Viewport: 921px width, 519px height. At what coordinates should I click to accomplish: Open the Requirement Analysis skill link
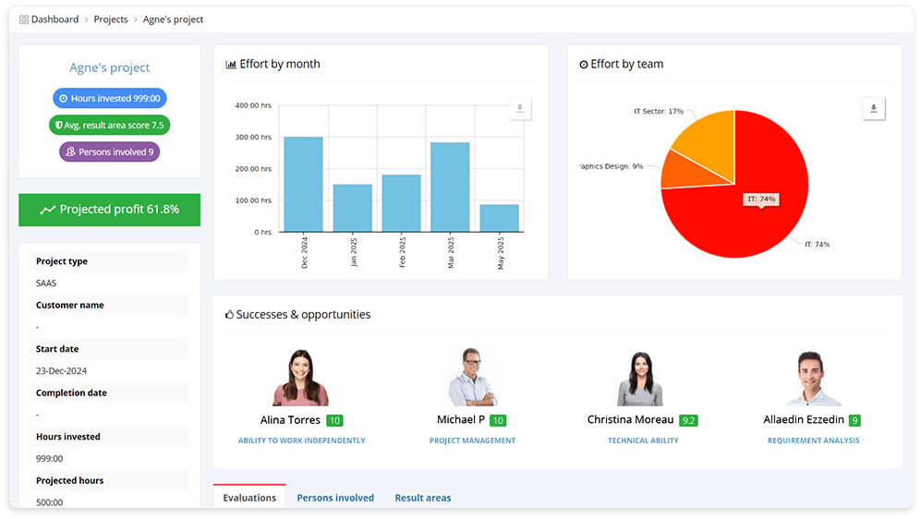[813, 441]
